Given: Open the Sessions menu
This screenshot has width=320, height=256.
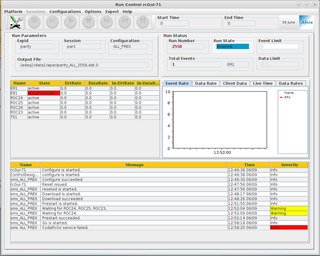Looking at the screenshot, I should (36, 12).
